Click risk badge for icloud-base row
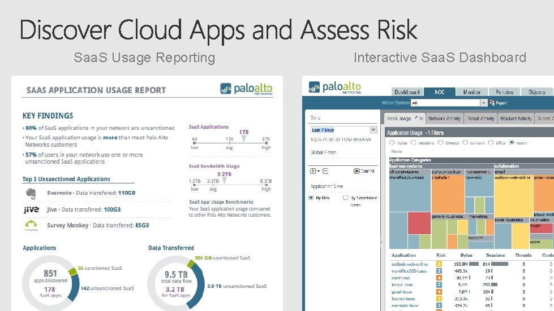The width and height of the screenshot is (554, 311). (x=439, y=284)
